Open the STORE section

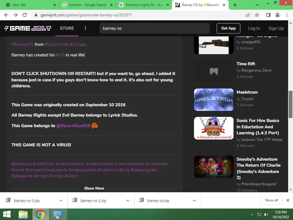click(67, 28)
